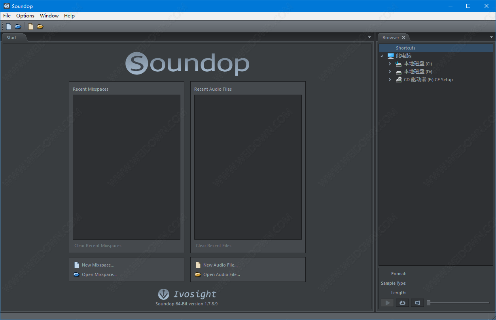Screen dimensions: 496x320
Task: Open the Start panel dropdown arrow
Action: (x=370, y=37)
